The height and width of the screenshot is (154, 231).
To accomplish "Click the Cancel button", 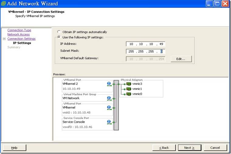I will pos(215,148).
